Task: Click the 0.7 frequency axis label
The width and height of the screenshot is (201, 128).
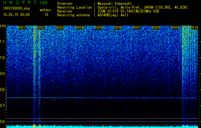Action: click(2, 106)
